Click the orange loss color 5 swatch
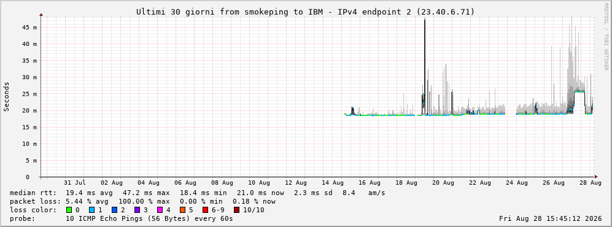The width and height of the screenshot is (612, 227). 183,210
